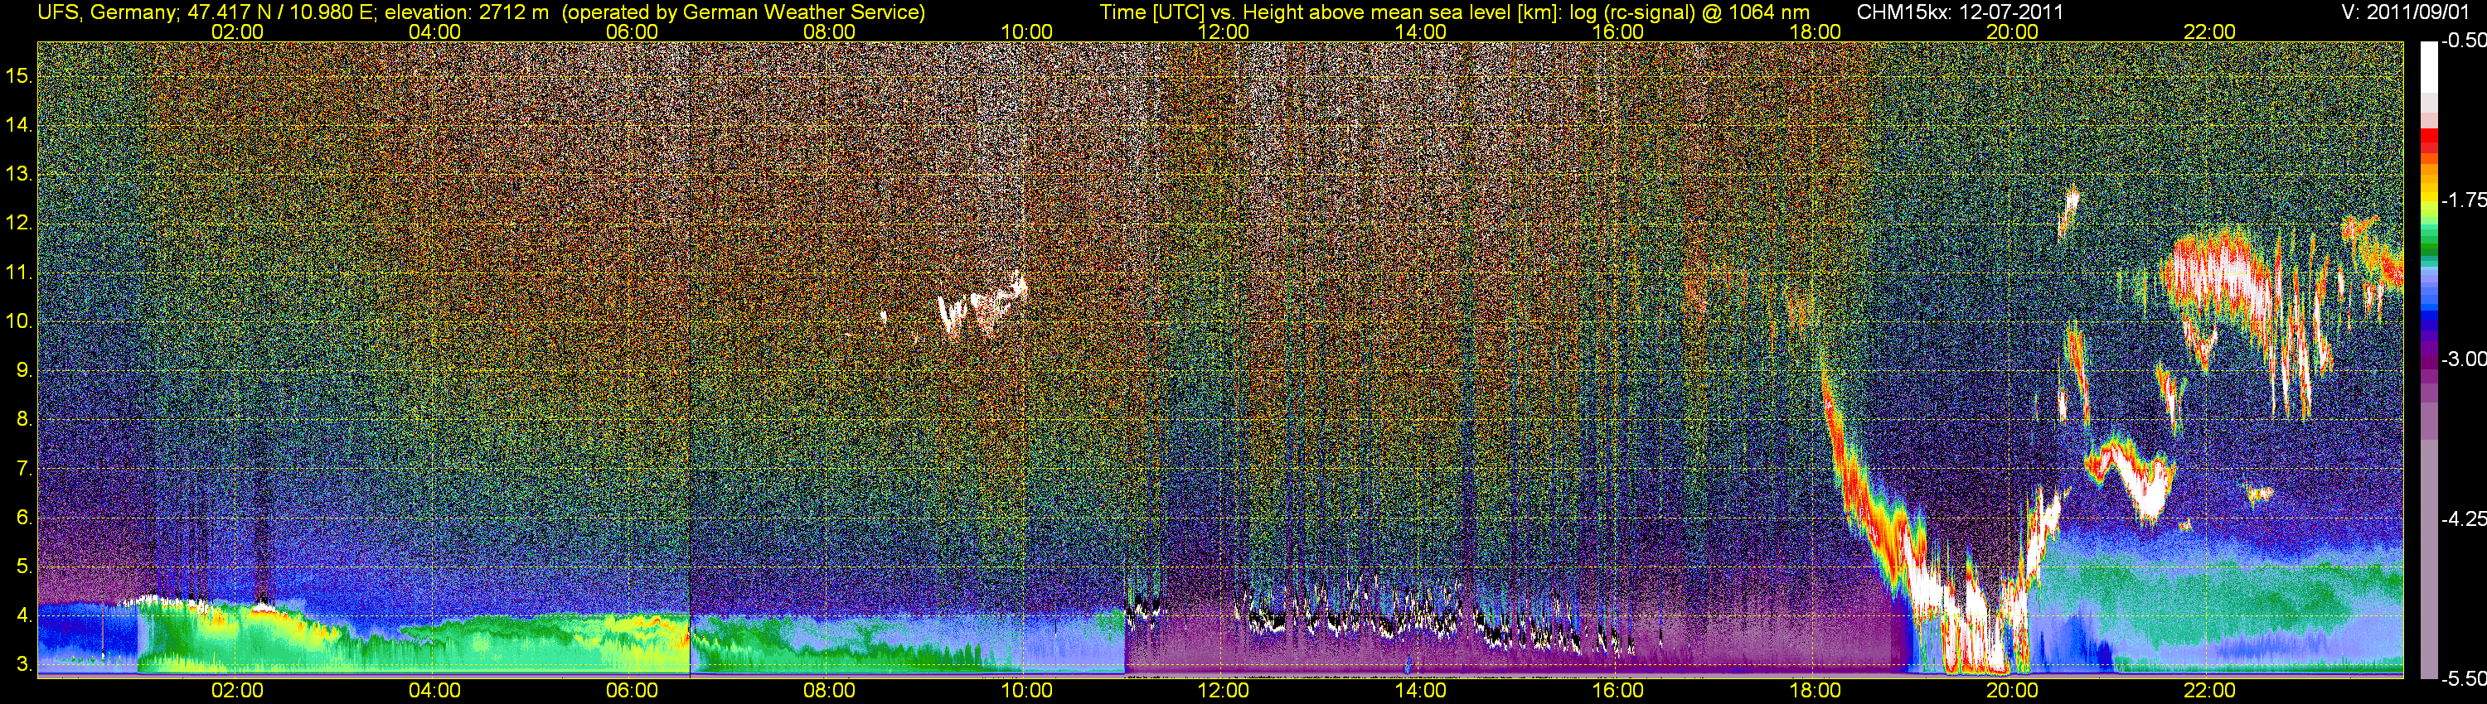Click the 5. km height axis label
The image size is (2487, 704).
coord(26,566)
